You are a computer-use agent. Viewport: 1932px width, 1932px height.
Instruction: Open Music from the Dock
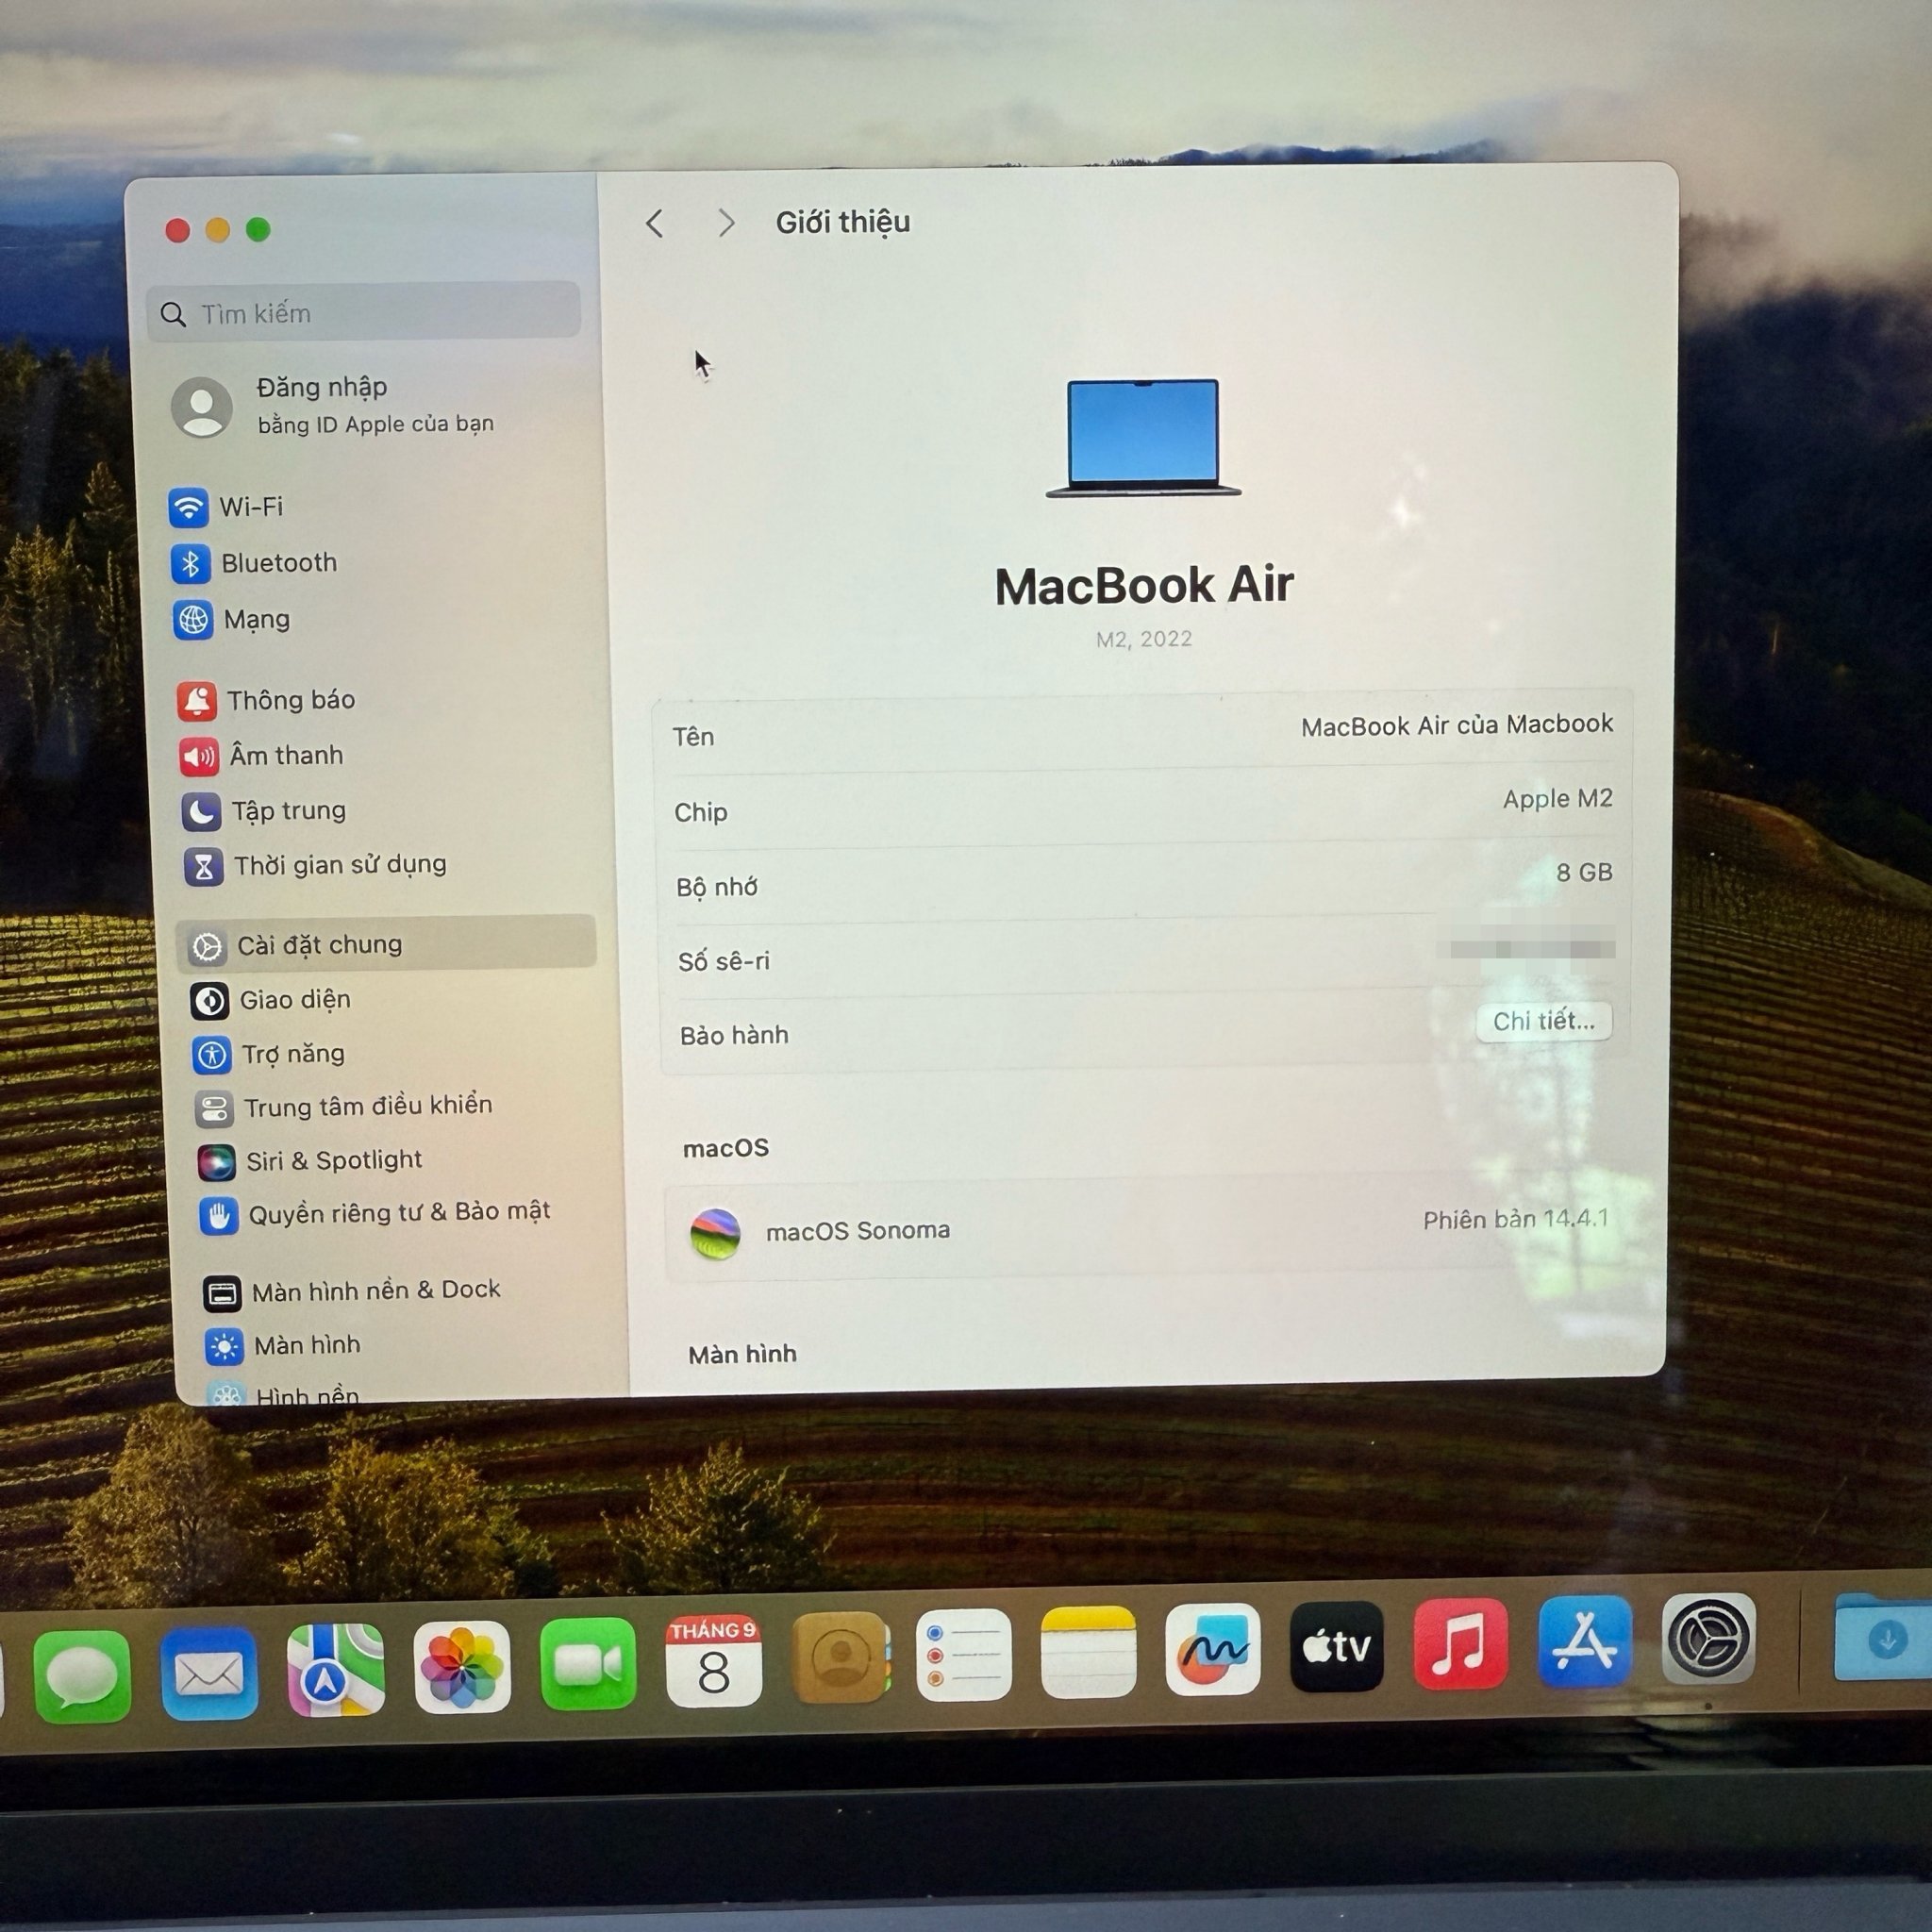tap(1461, 1643)
